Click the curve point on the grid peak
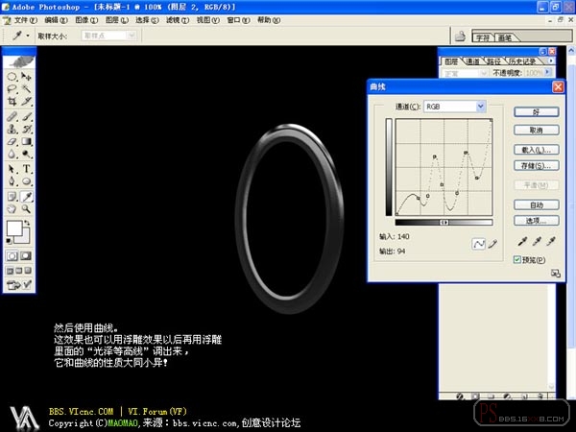576x432 pixels. point(466,152)
